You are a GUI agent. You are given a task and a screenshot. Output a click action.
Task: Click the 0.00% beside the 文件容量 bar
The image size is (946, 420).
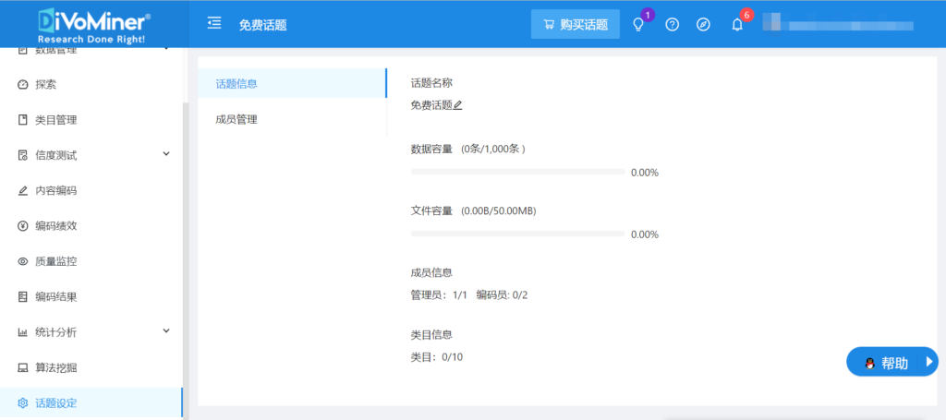point(644,234)
